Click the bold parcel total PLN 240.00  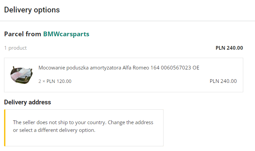[x=229, y=48]
